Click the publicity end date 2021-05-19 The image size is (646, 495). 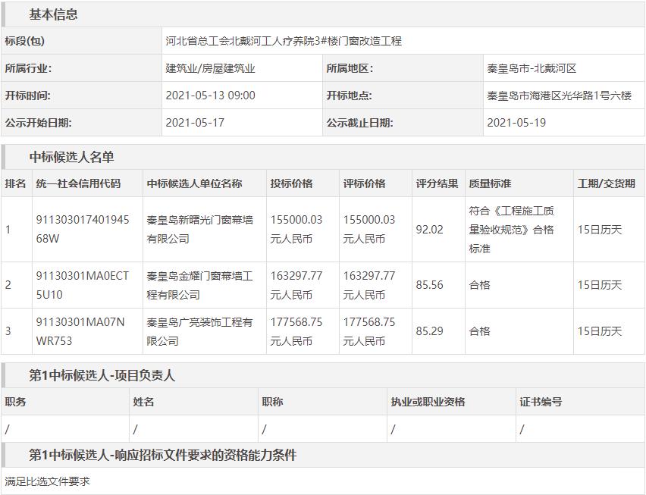coord(516,122)
